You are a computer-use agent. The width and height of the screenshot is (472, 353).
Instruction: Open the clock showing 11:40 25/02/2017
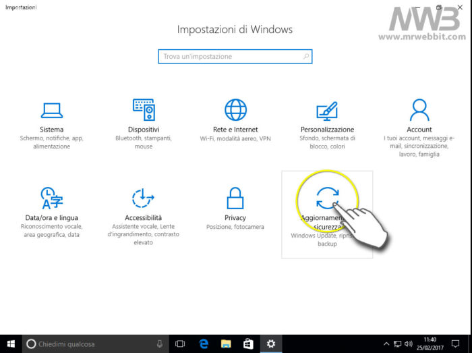430,344
